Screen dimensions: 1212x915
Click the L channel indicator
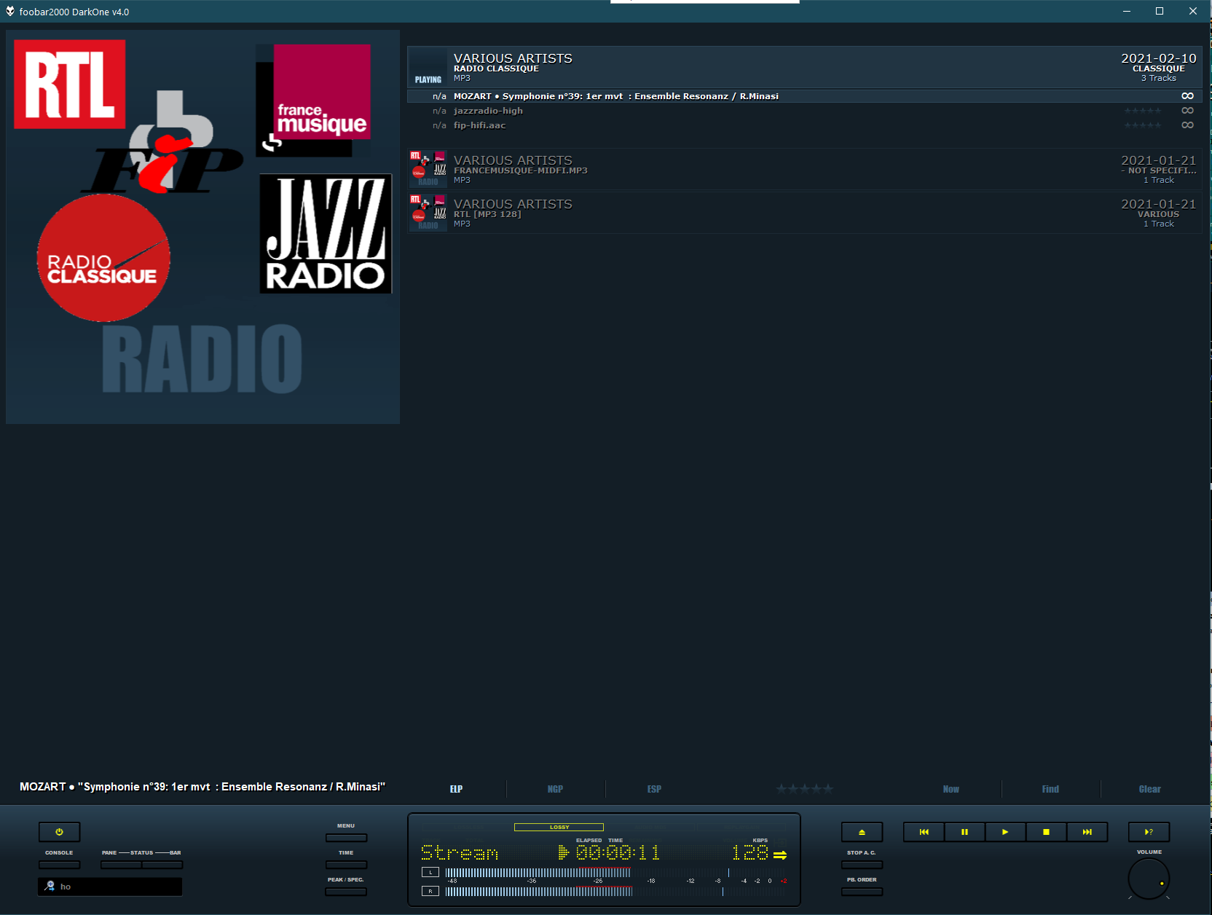click(430, 872)
